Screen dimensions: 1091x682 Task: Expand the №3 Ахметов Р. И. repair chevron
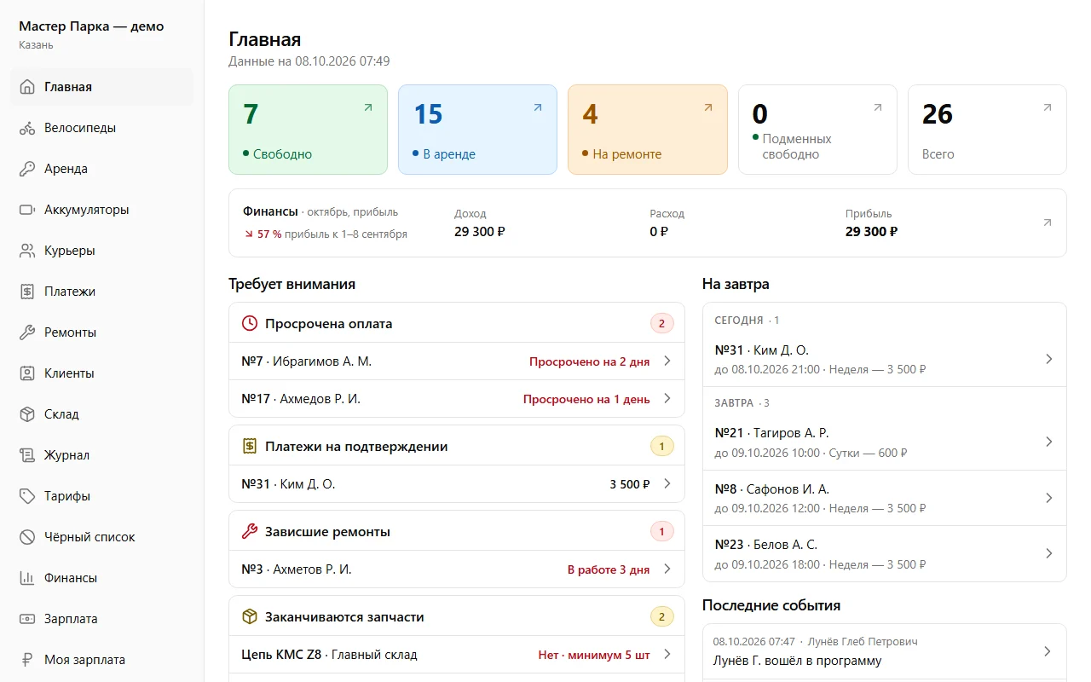pos(667,569)
